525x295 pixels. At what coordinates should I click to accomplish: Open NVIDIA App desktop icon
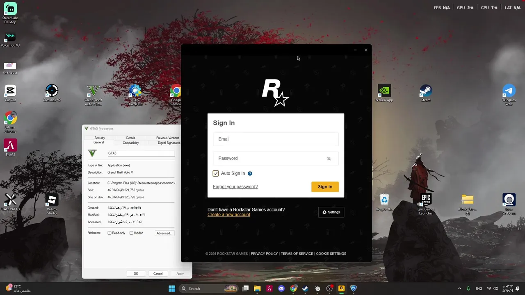click(x=384, y=94)
